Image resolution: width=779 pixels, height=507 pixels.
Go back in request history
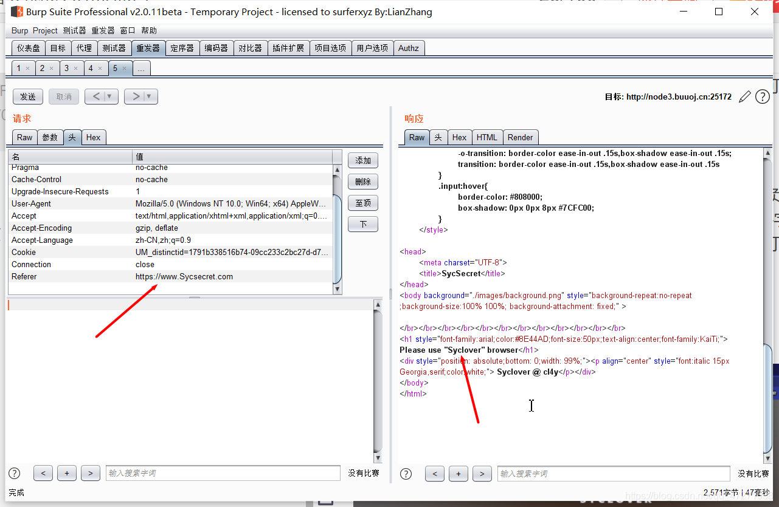(x=96, y=97)
